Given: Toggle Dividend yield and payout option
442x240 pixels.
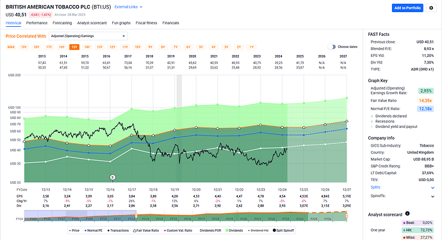Looking at the screenshot, I should click(x=394, y=127).
